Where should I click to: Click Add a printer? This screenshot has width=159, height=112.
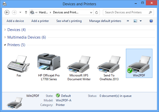point(40,21)
